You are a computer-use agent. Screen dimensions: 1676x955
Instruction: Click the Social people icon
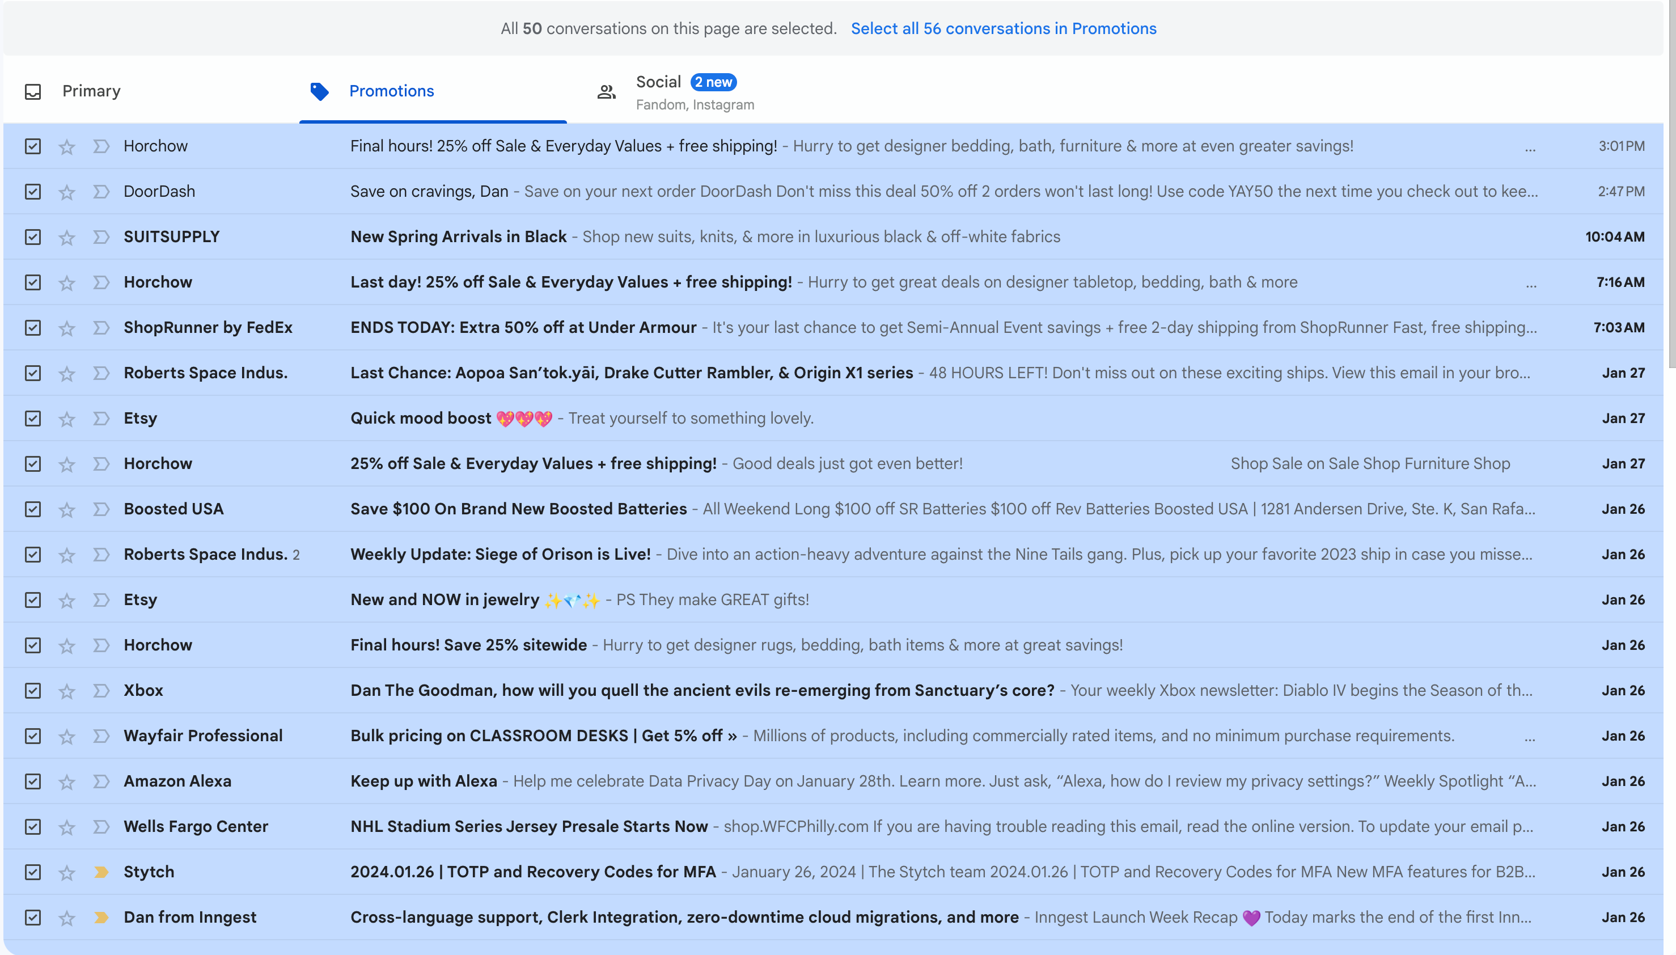point(606,92)
